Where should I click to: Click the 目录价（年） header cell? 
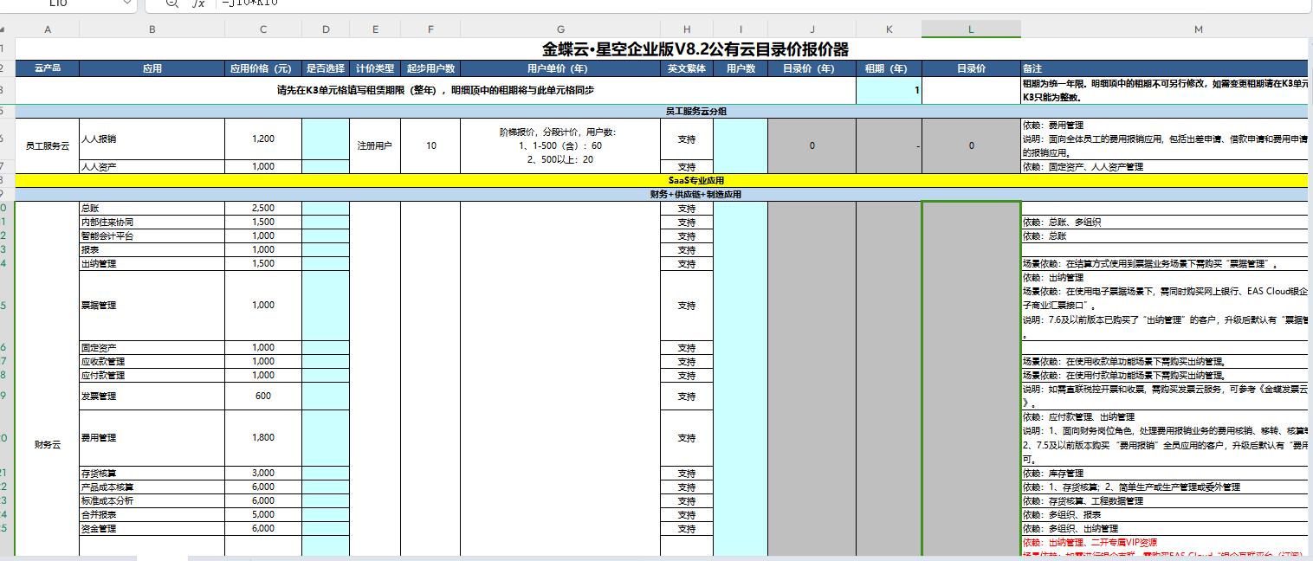[812, 68]
